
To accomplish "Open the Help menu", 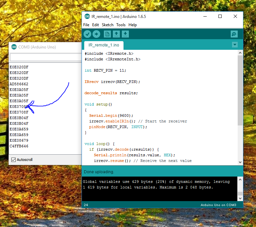I will pyautogui.click(x=132, y=25).
